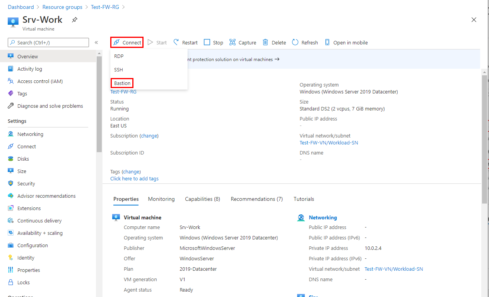Choose Bastion from the Connect menu
The height and width of the screenshot is (297, 489).
[122, 83]
